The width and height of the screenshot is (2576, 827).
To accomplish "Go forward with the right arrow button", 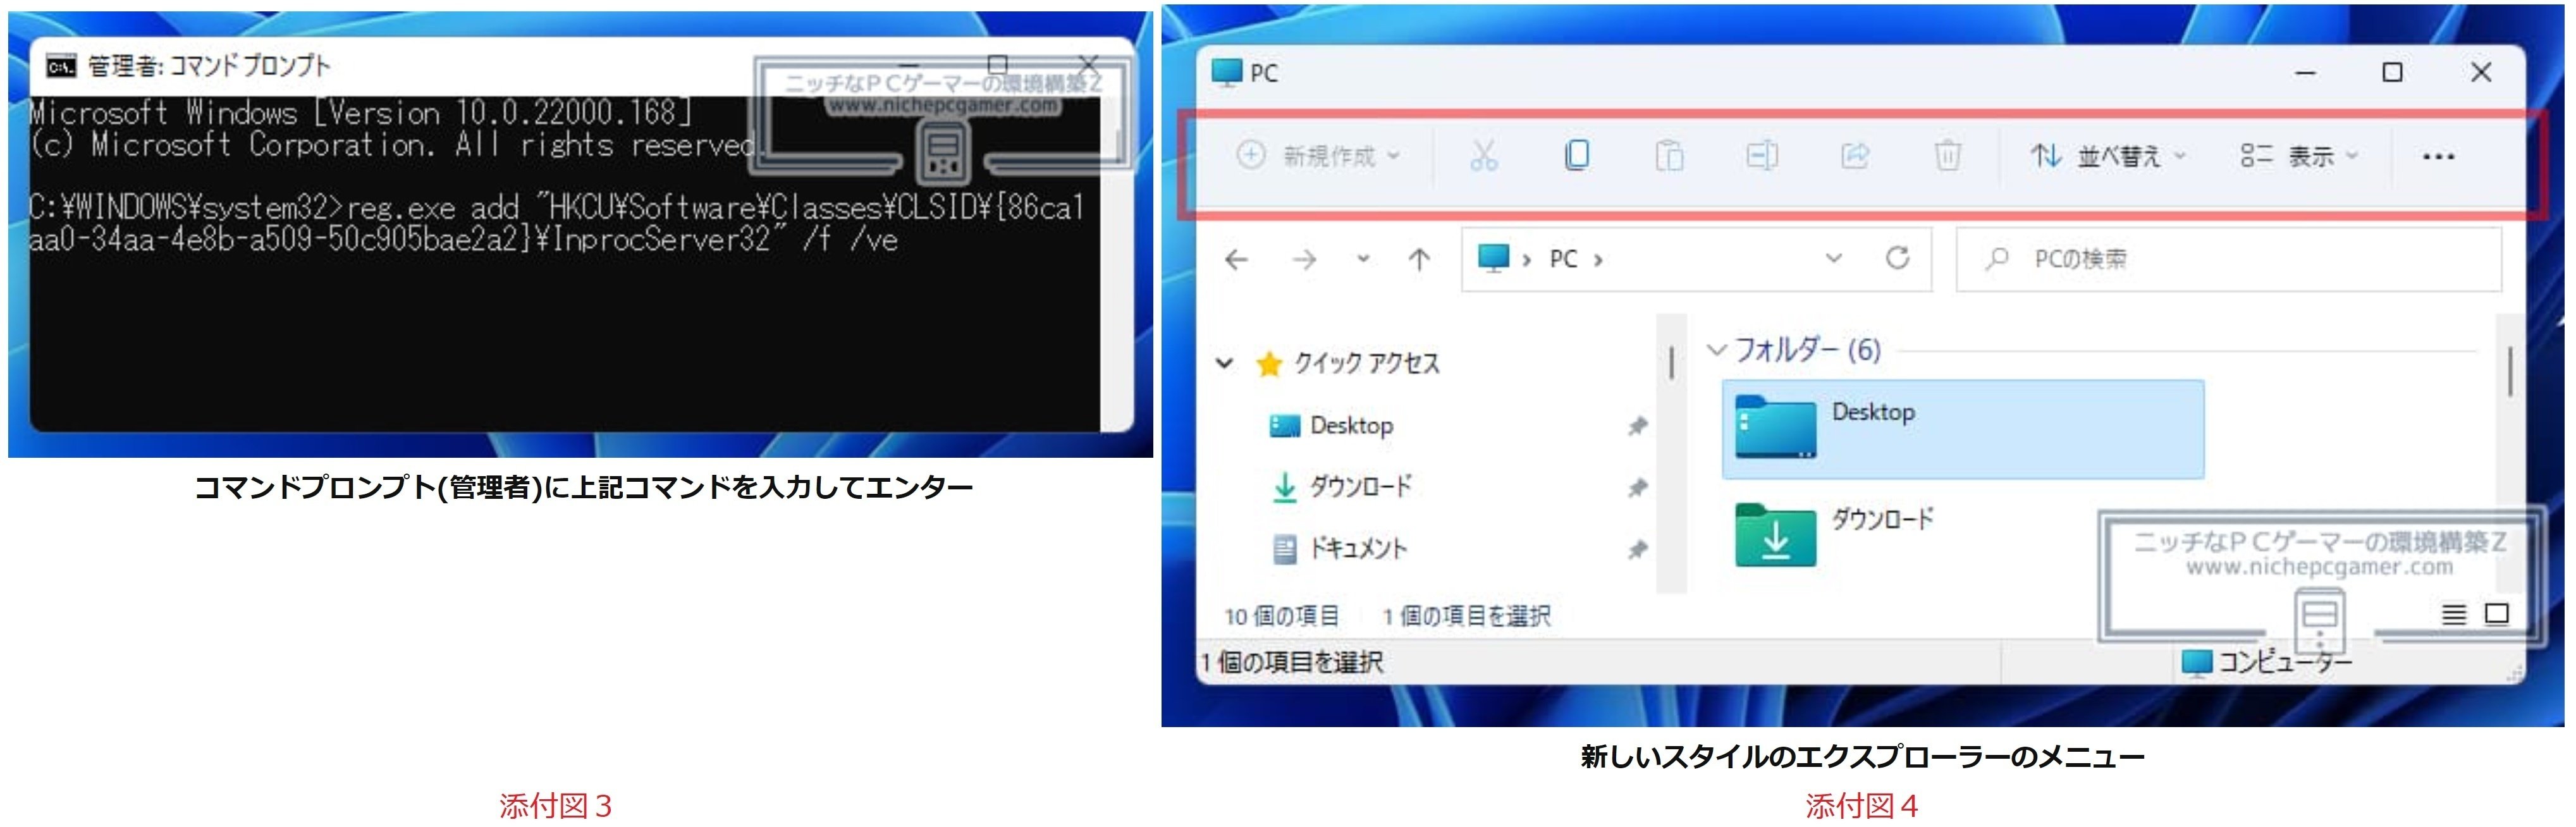I will [1304, 260].
